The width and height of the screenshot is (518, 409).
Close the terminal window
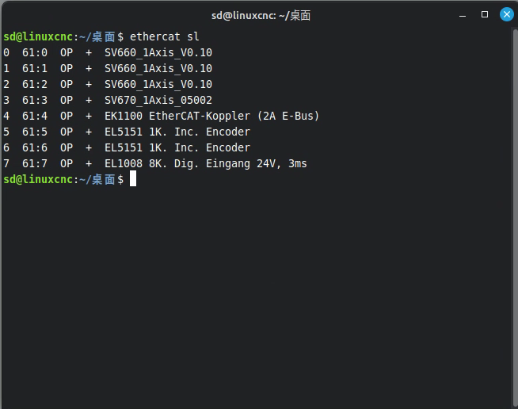tap(505, 14)
